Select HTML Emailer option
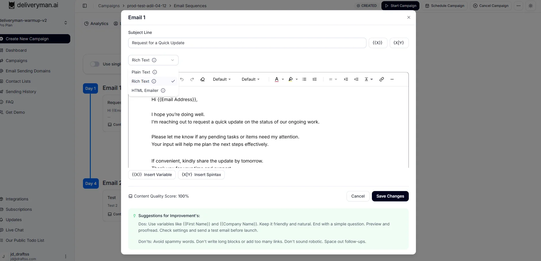Image resolution: width=541 pixels, height=261 pixels. coord(145,90)
